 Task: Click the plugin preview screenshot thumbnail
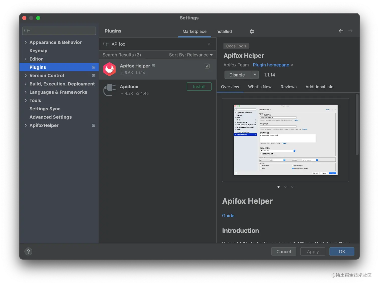coord(286,140)
